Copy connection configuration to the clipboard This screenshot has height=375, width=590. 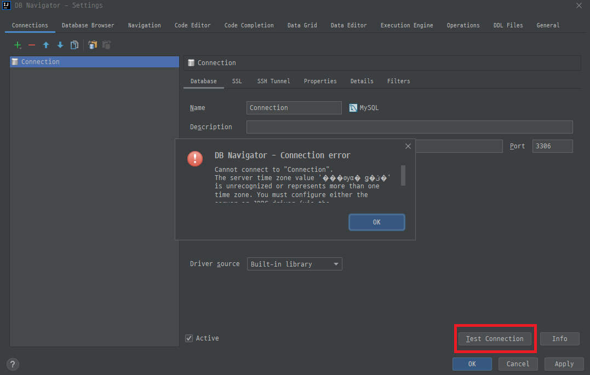93,45
